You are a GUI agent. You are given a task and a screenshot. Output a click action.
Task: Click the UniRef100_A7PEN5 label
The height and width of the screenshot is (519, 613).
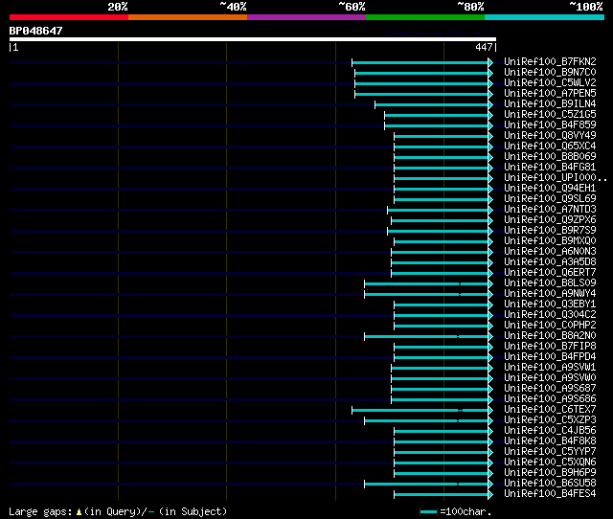pos(550,94)
